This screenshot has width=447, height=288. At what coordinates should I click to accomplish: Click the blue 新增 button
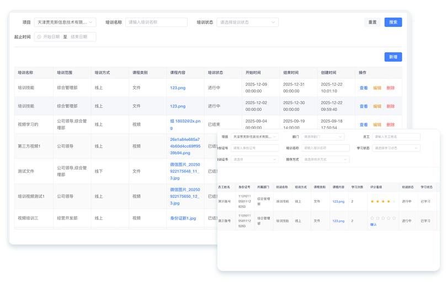[x=393, y=57]
